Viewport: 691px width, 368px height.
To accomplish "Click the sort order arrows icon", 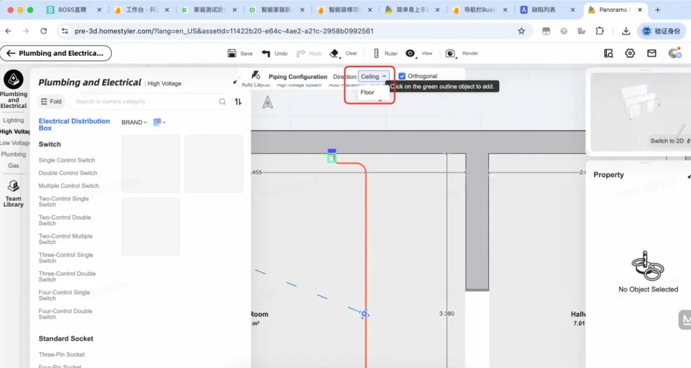I will point(238,101).
